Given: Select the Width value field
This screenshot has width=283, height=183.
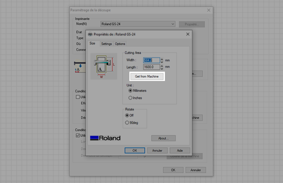Looking at the screenshot, I should (x=152, y=60).
